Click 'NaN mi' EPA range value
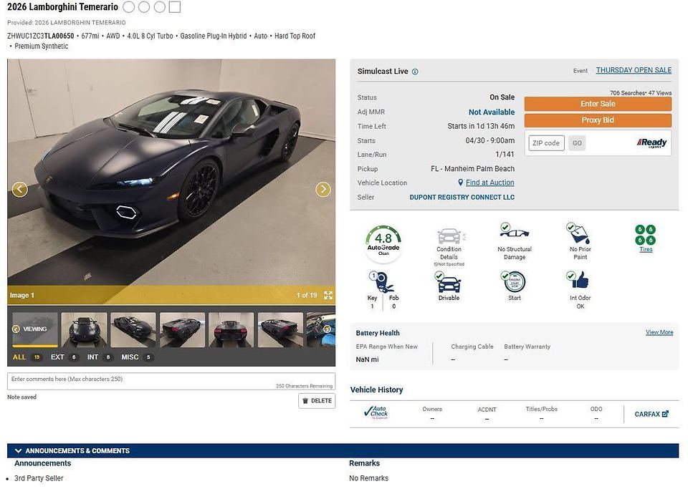 [x=367, y=359]
